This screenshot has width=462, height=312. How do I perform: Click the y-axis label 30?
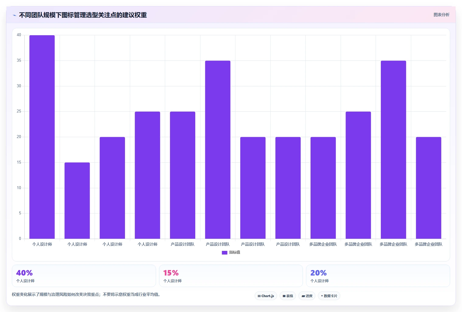point(19,86)
